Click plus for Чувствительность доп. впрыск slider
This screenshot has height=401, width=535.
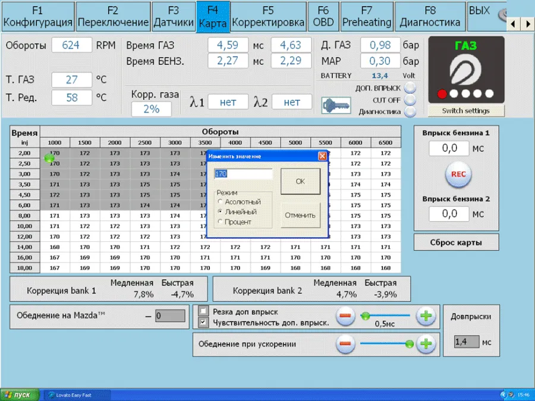pos(426,316)
